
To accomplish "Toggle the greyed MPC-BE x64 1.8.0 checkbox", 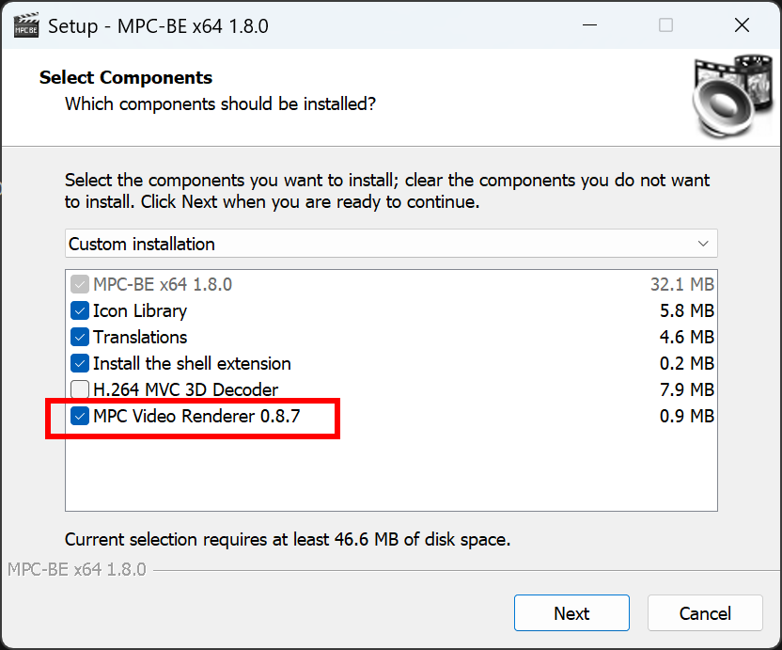I will click(80, 285).
